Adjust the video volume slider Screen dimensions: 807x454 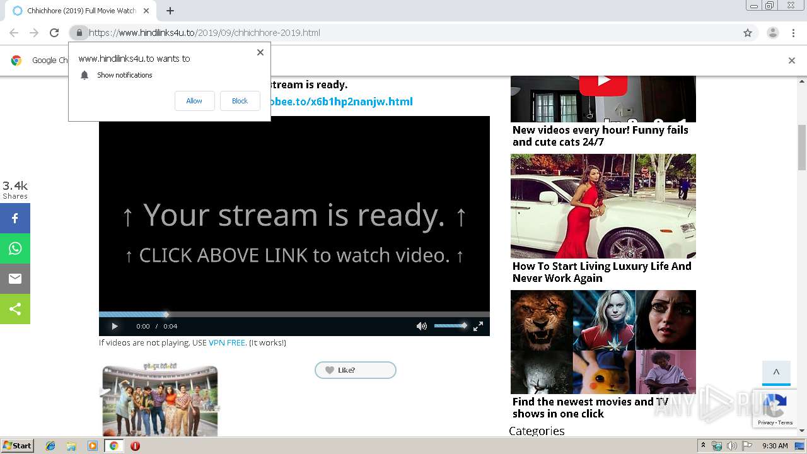[x=450, y=325]
